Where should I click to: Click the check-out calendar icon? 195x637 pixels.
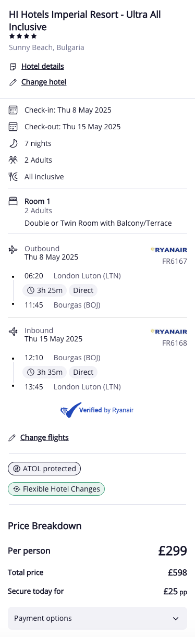click(13, 127)
